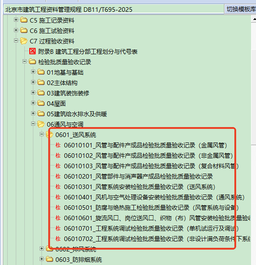The height and width of the screenshot is (265, 256).
Task: Select the 03建筑装饰装修 tree item
Action: click(68, 93)
